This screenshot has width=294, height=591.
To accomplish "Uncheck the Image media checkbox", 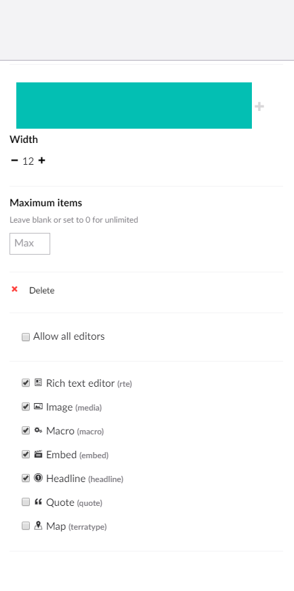I will pyautogui.click(x=26, y=406).
